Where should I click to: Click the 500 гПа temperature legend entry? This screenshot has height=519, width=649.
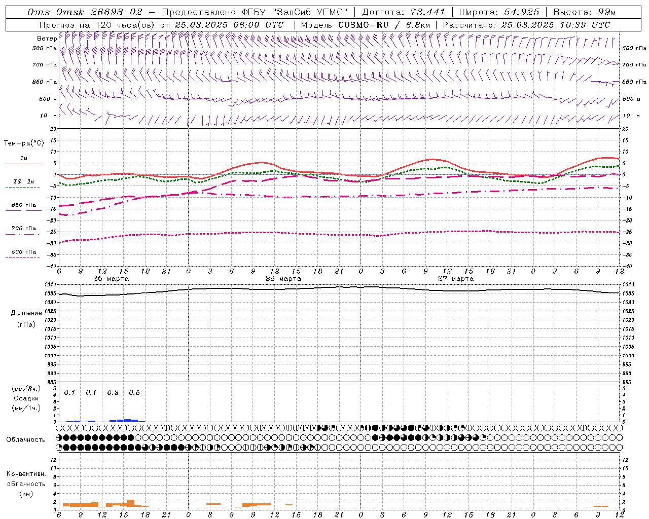coord(23,252)
